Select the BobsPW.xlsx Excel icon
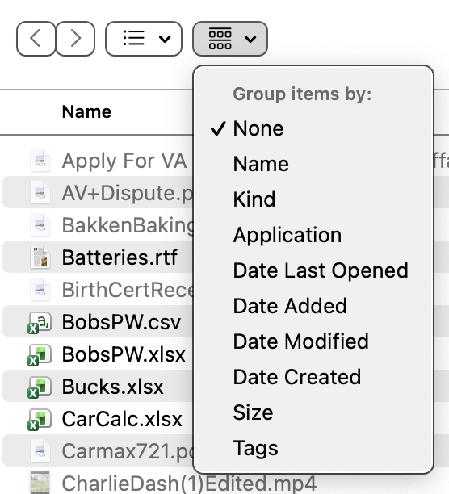 [40, 354]
